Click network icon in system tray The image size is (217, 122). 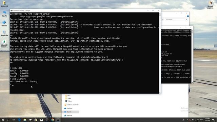point(196,120)
